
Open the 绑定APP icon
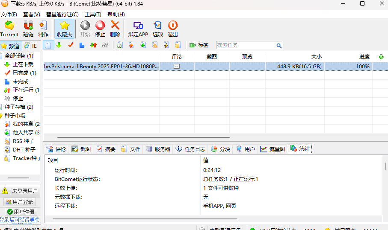pos(138,29)
